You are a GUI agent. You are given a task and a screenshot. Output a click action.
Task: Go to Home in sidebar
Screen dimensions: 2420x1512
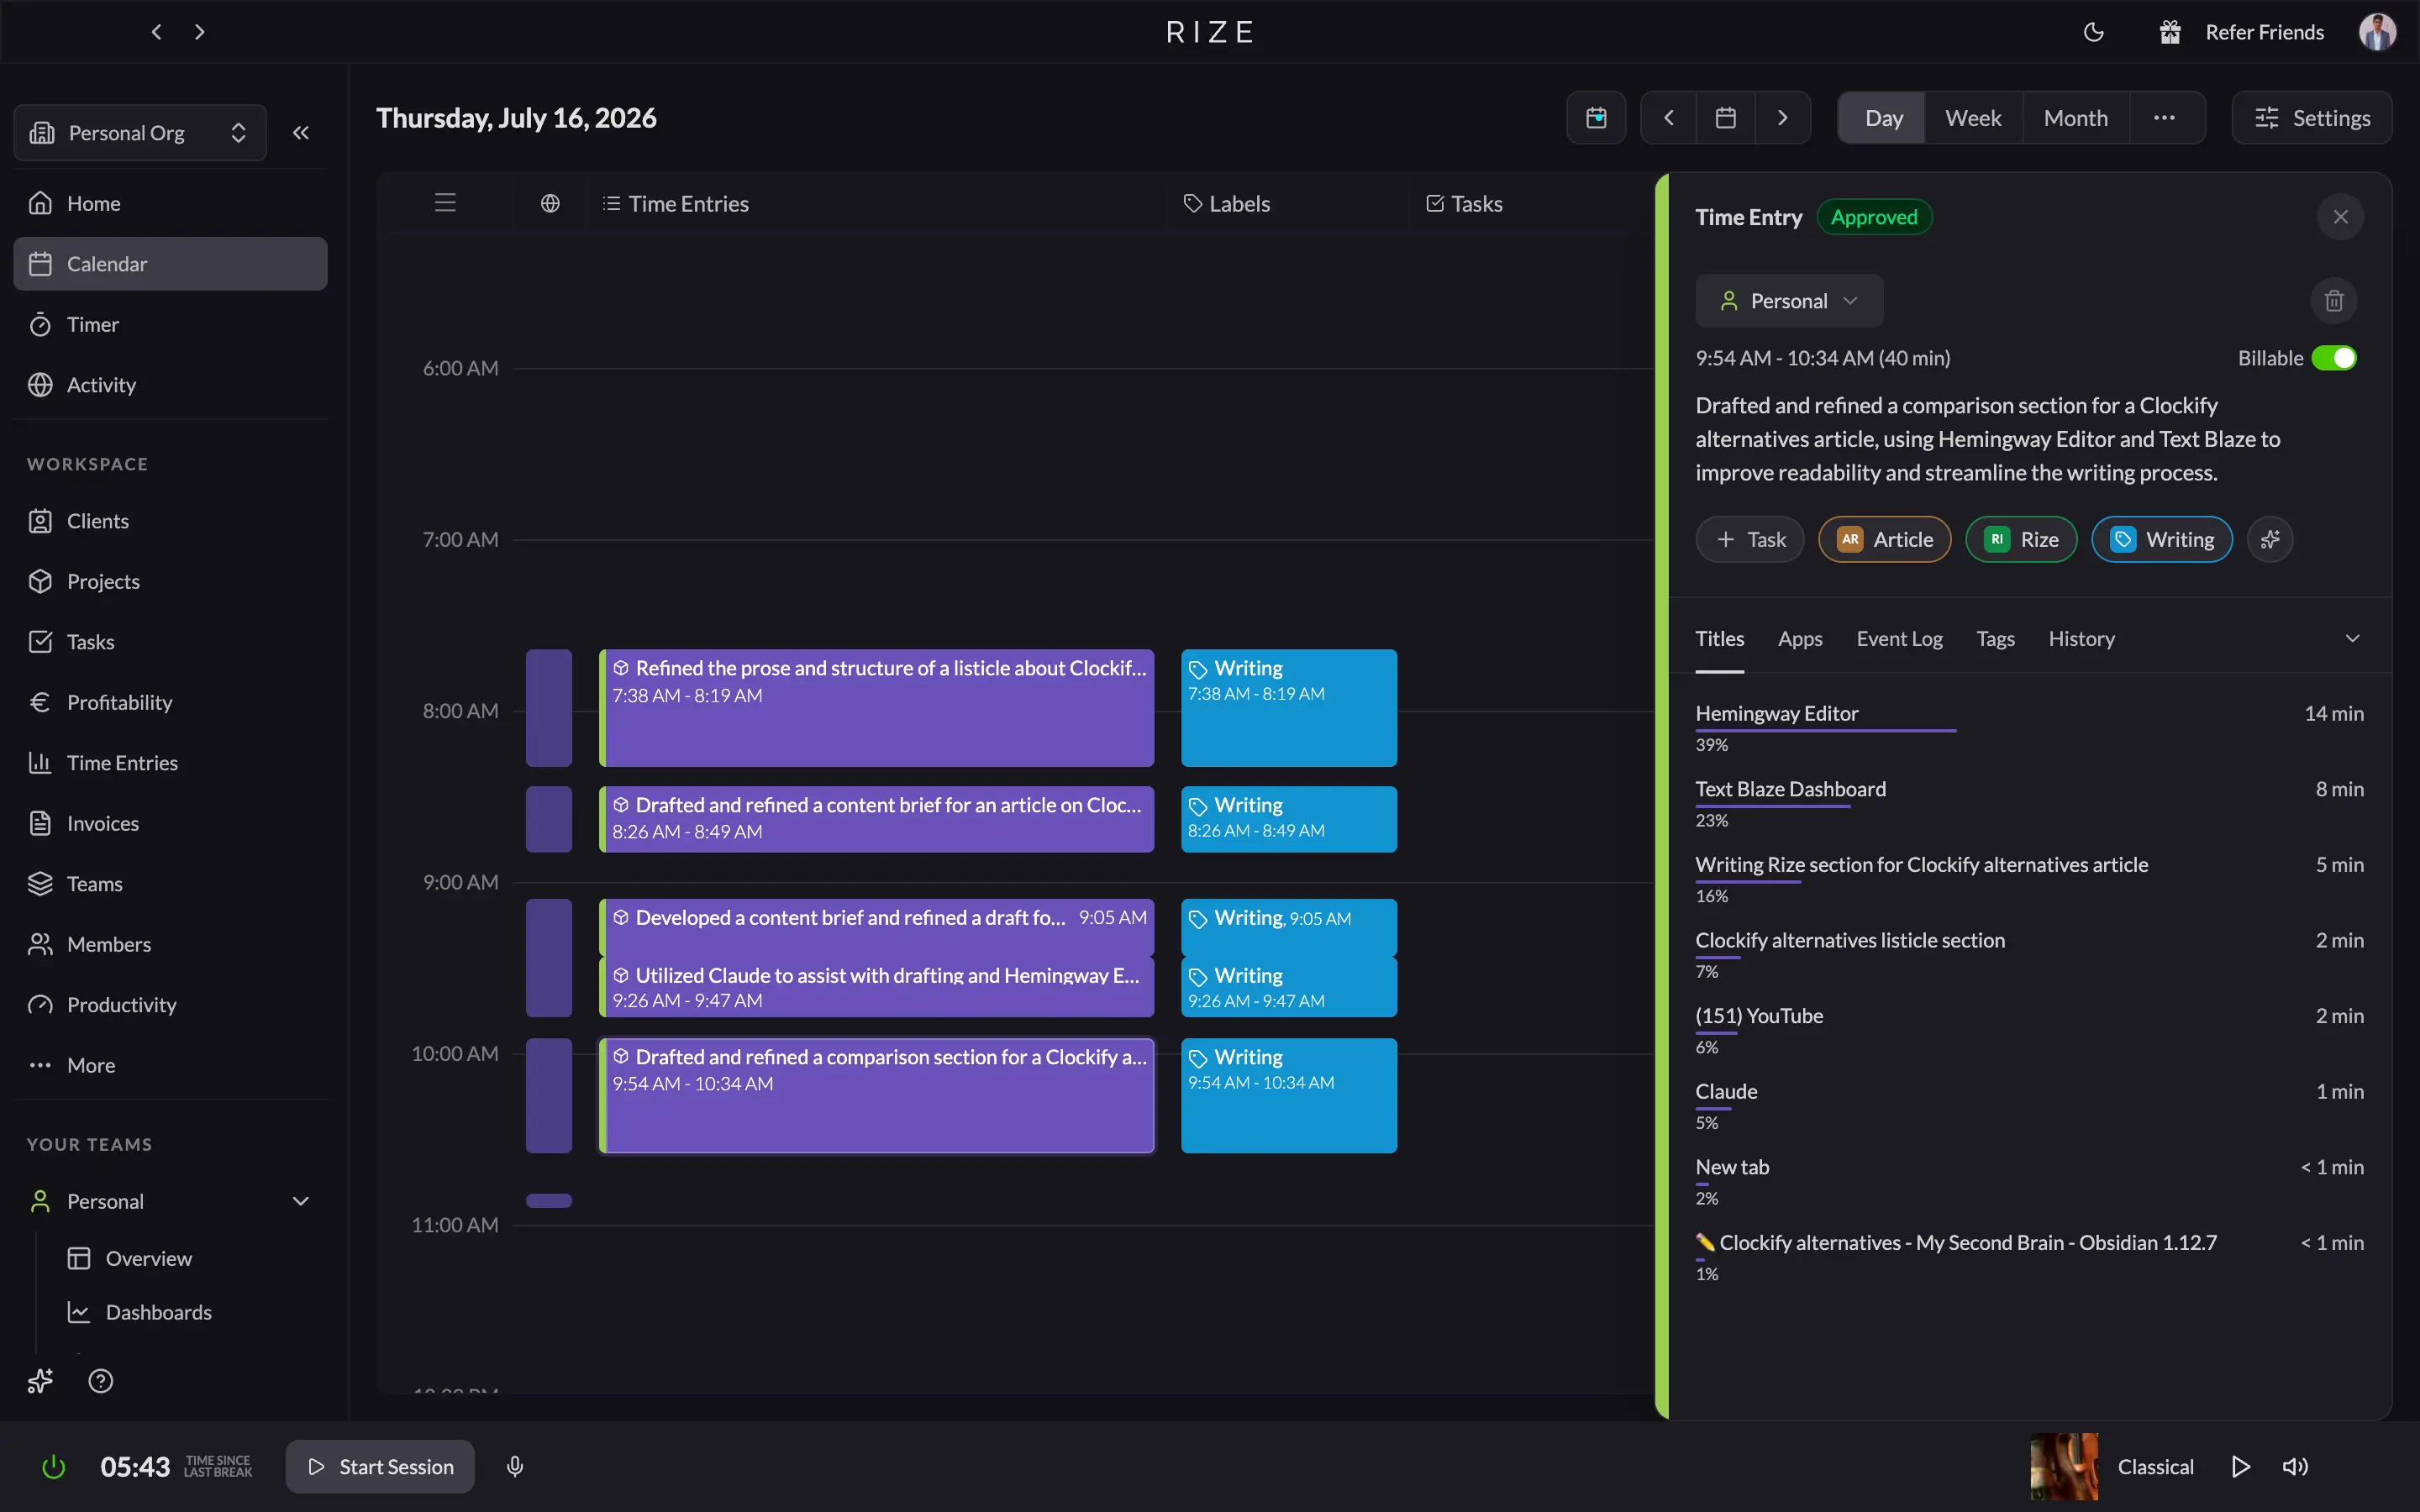coord(170,203)
